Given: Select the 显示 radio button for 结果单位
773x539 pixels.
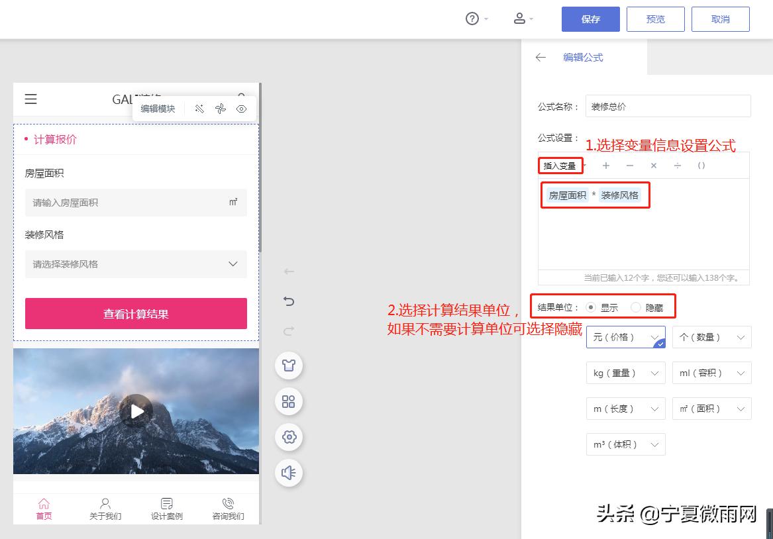Looking at the screenshot, I should click(590, 306).
